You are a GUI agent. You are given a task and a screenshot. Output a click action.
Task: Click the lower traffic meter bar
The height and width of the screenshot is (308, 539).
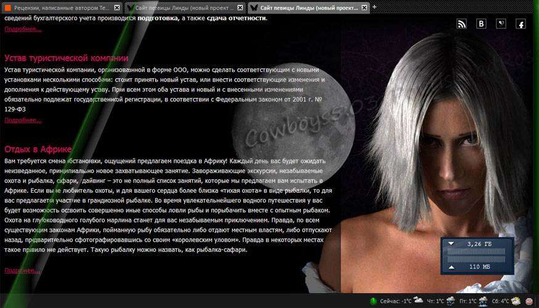[476, 259]
